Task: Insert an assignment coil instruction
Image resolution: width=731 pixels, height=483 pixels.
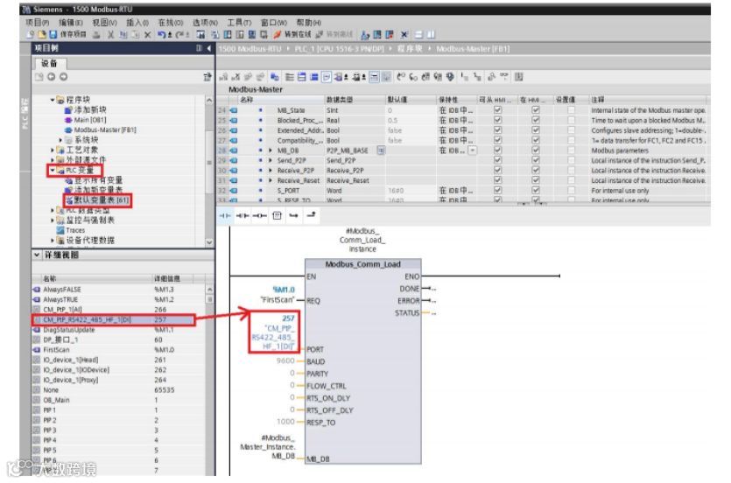Action: (x=259, y=215)
